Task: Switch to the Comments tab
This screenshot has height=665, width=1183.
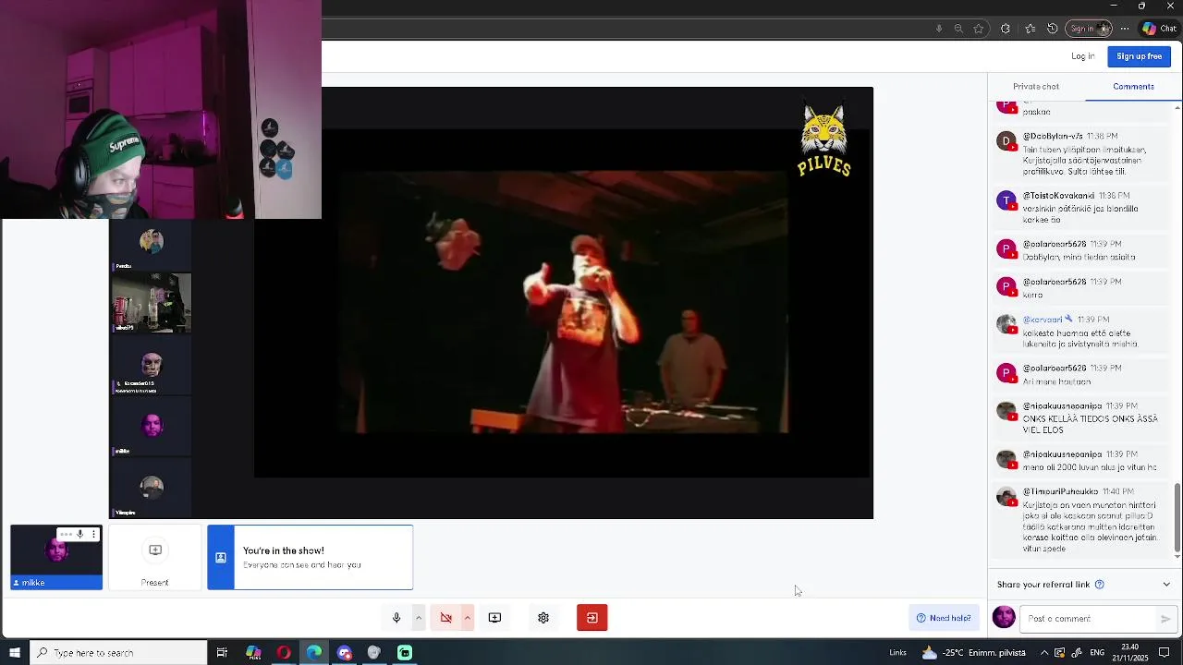Action: [1133, 86]
